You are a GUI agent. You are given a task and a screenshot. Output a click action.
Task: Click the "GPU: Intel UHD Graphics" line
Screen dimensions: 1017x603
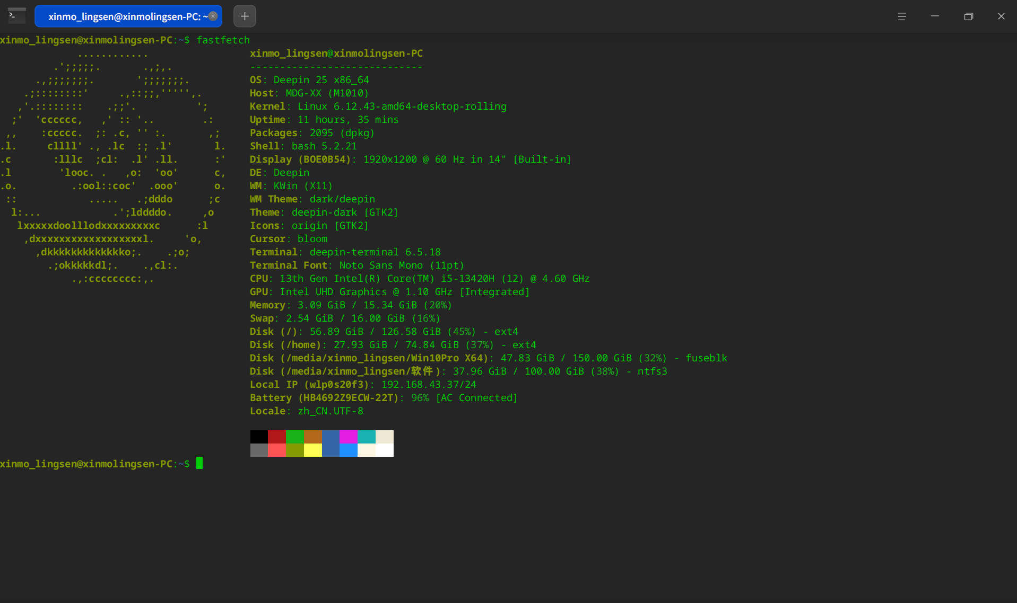390,291
